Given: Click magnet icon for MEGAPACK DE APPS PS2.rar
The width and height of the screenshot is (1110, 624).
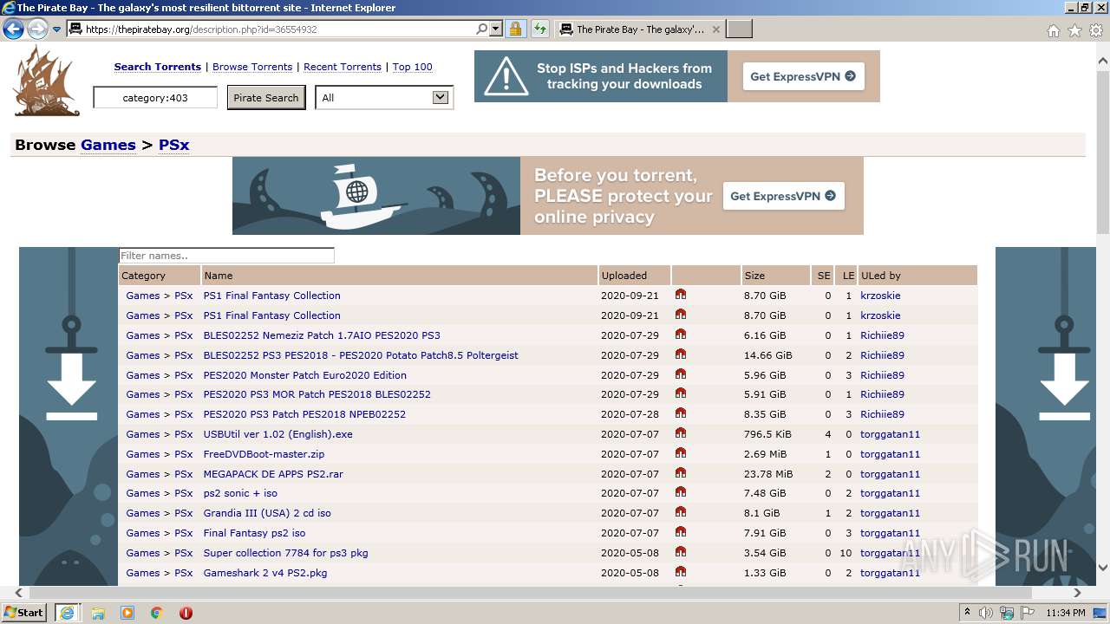Looking at the screenshot, I should (x=681, y=473).
